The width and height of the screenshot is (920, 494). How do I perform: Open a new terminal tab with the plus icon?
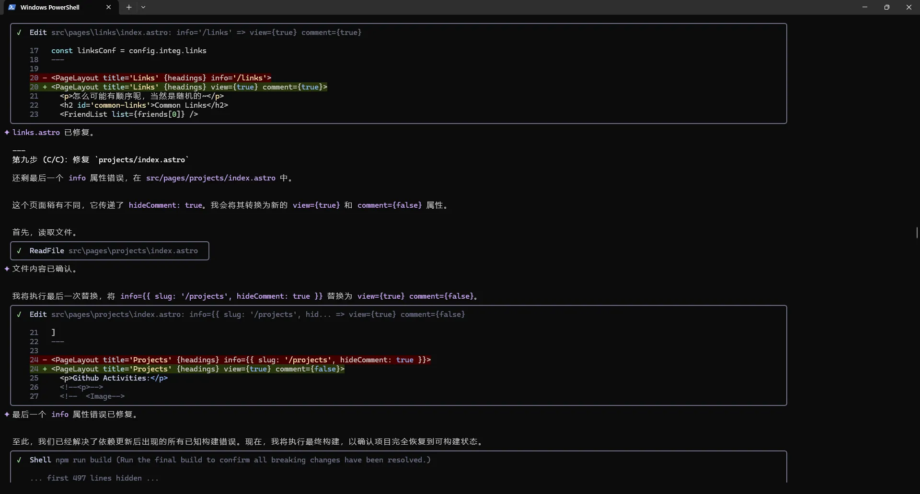pos(129,7)
